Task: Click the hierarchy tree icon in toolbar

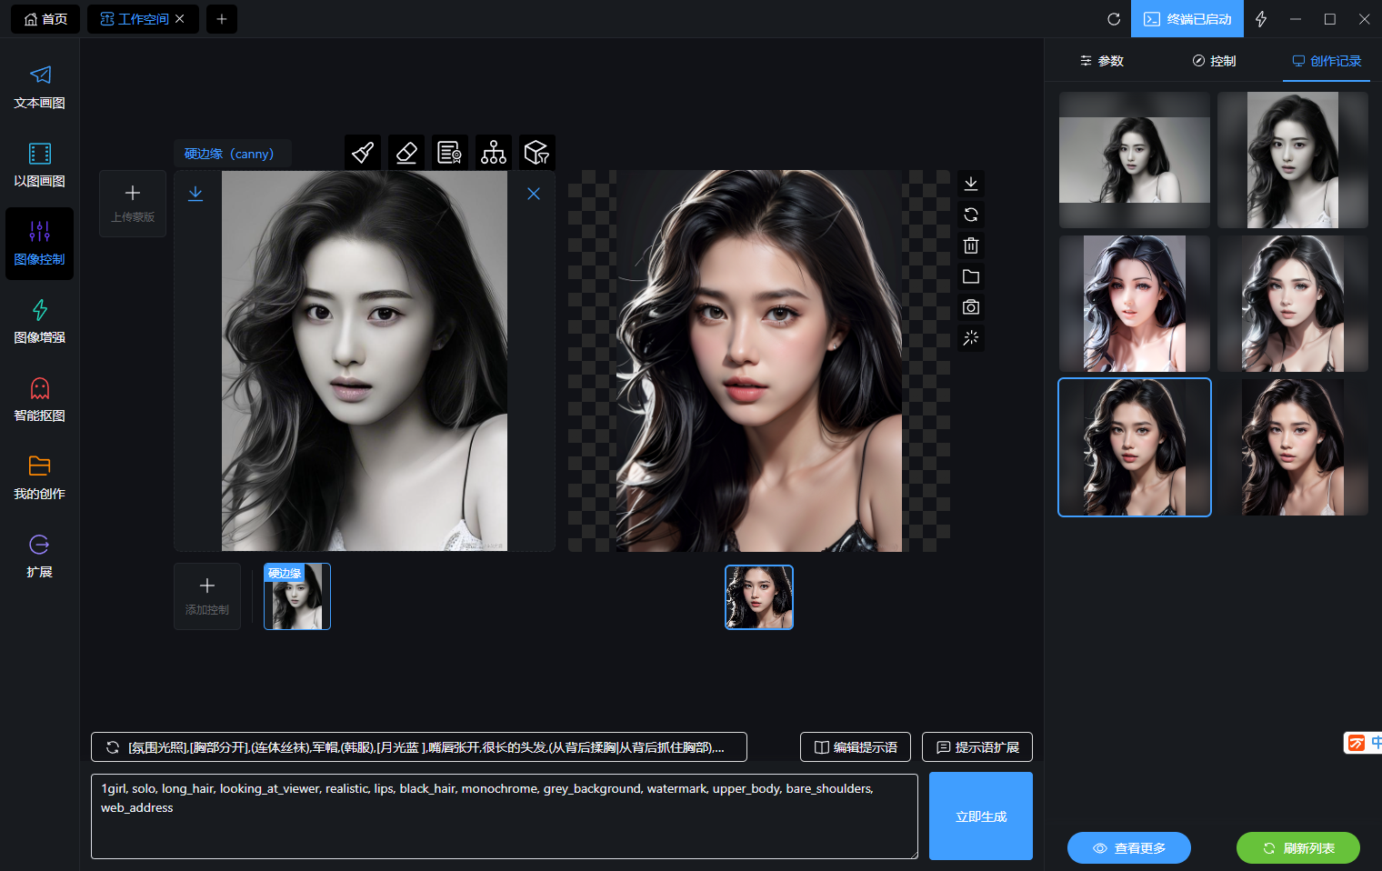Action: tap(494, 153)
